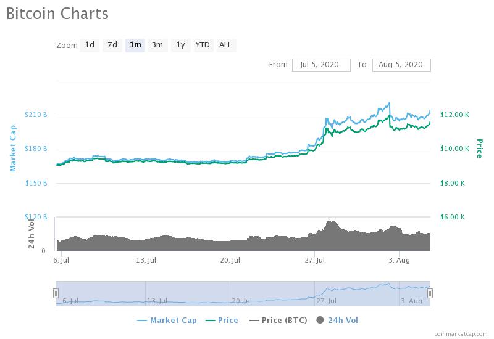Click the To date field

coord(401,65)
